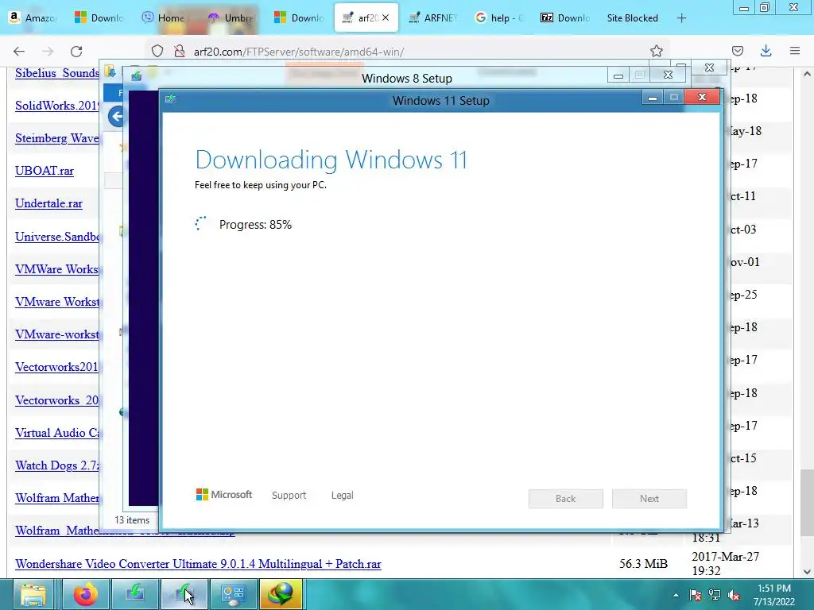Switch to the Site Blocked tab
The height and width of the screenshot is (610, 814).
coord(632,17)
